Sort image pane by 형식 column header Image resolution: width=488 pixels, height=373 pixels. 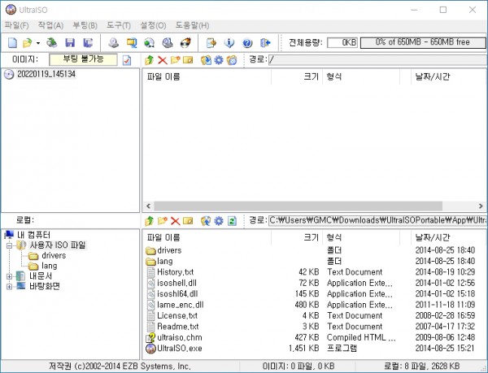pyautogui.click(x=361, y=76)
